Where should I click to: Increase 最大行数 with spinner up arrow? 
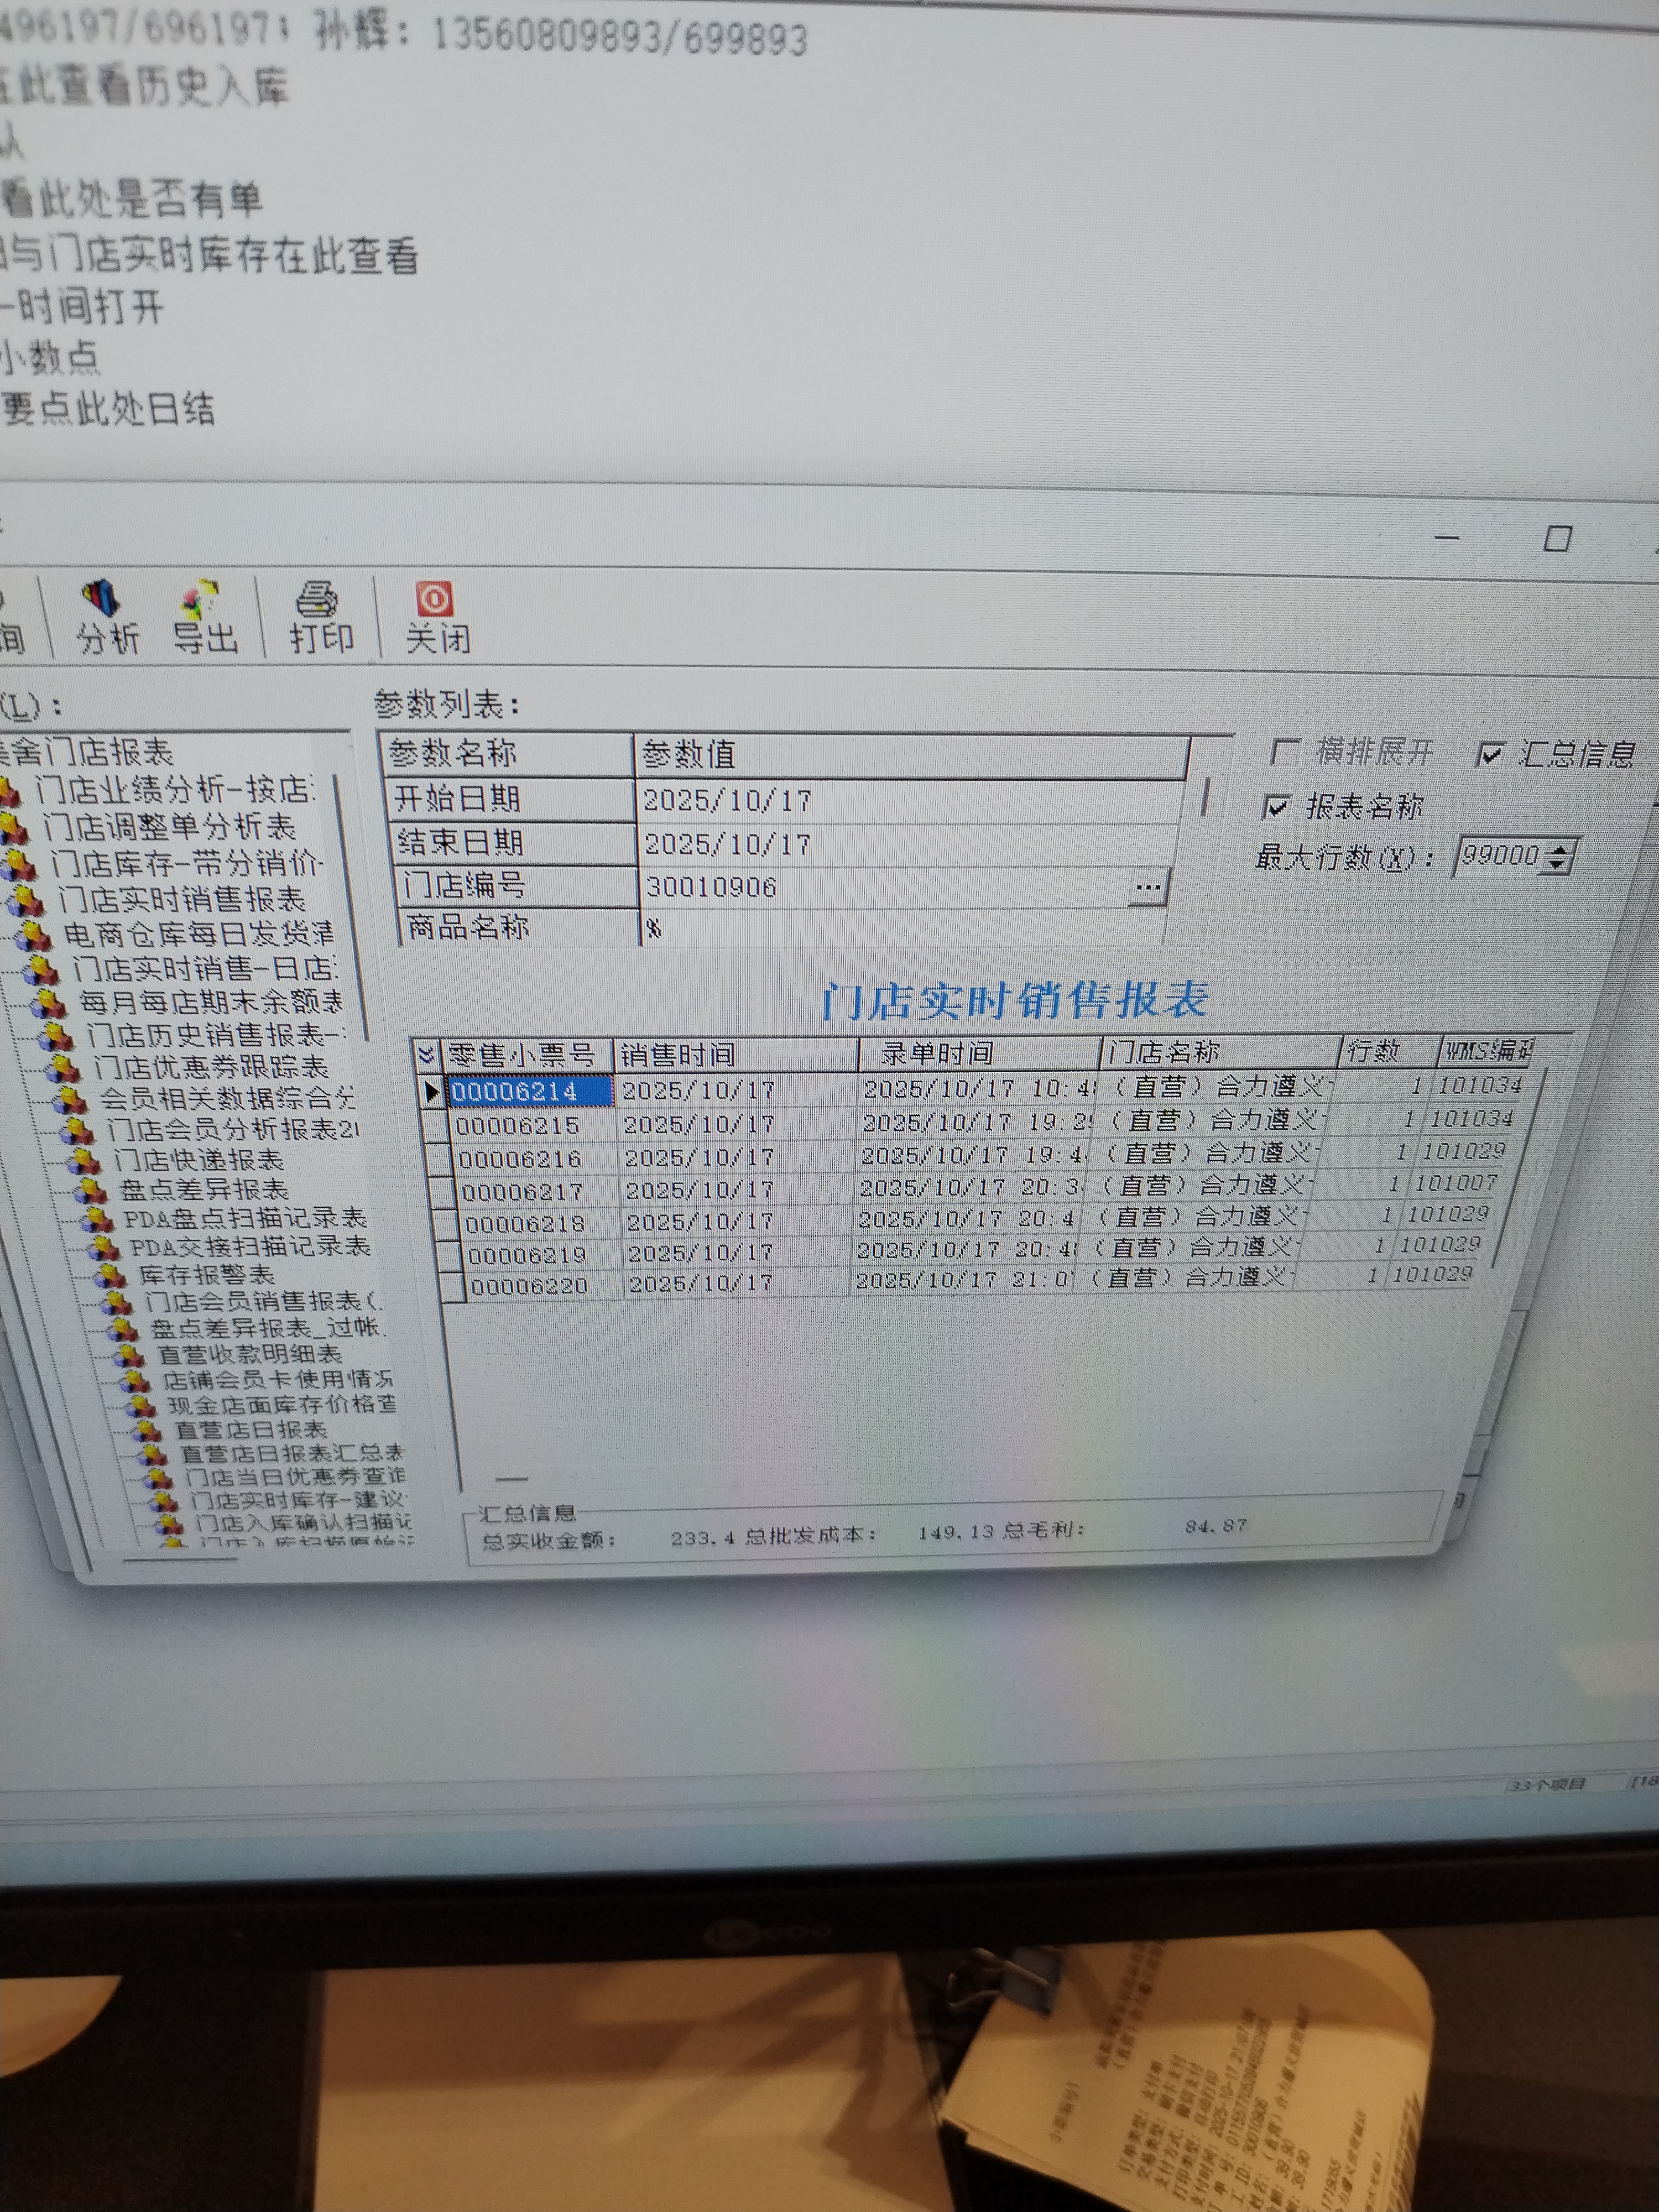[1559, 849]
